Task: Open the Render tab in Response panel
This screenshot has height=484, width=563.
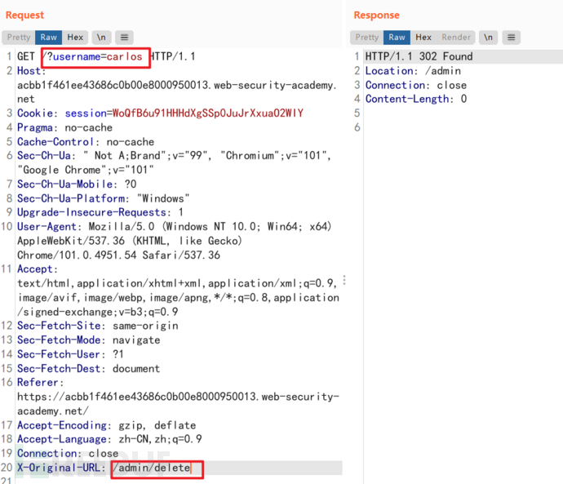Action: pos(456,38)
